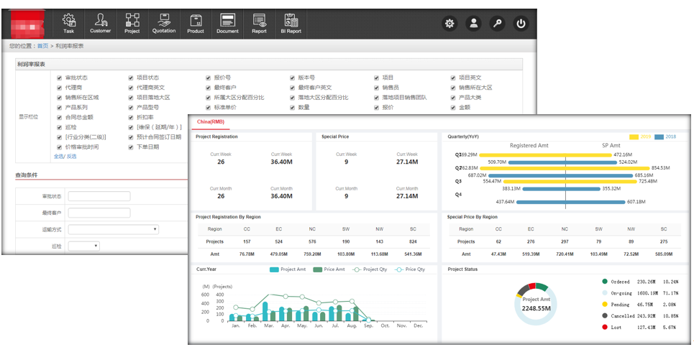Click the 最终客户 query input field
The image size is (694, 347).
99,213
